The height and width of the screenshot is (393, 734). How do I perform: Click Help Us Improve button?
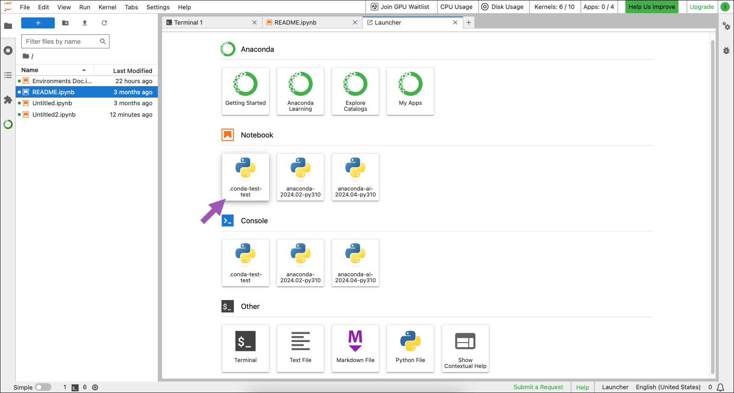pyautogui.click(x=652, y=7)
